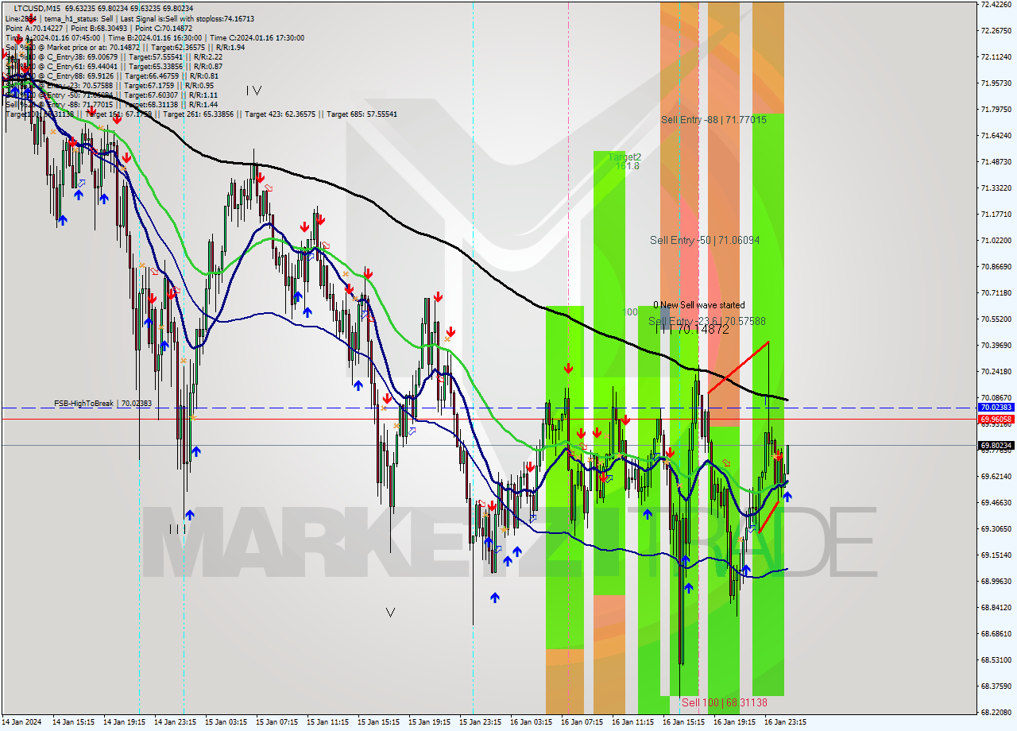The width and height of the screenshot is (1017, 731).
Task: Click the 'Sell Entry -50 | 71.06094' label
Action: [705, 240]
